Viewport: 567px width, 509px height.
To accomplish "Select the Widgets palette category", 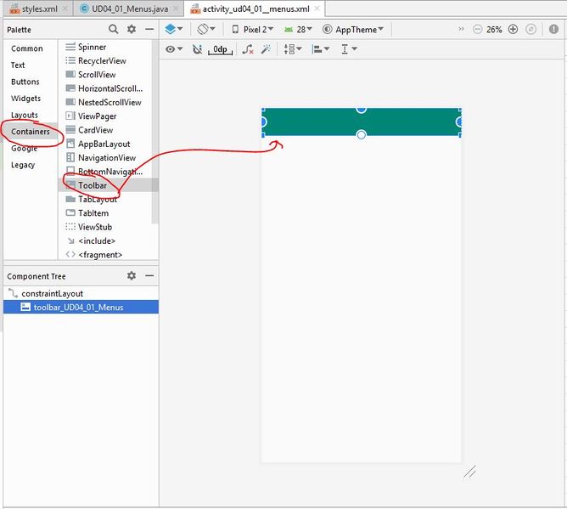I will (x=25, y=99).
